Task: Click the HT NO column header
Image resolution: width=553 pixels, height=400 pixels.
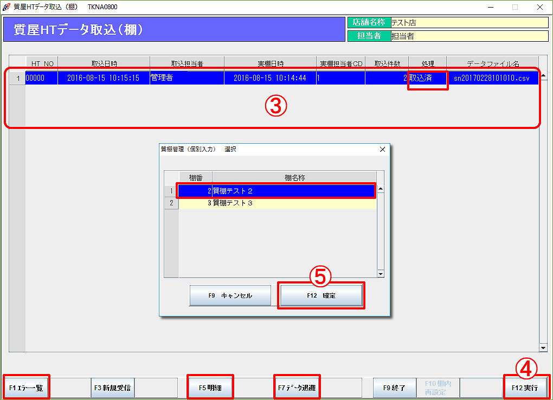Action: point(42,63)
